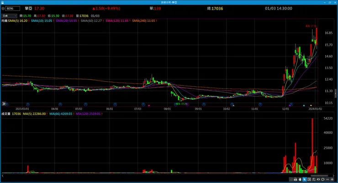
Task: Click the print chart icon
Action: [296, 179]
